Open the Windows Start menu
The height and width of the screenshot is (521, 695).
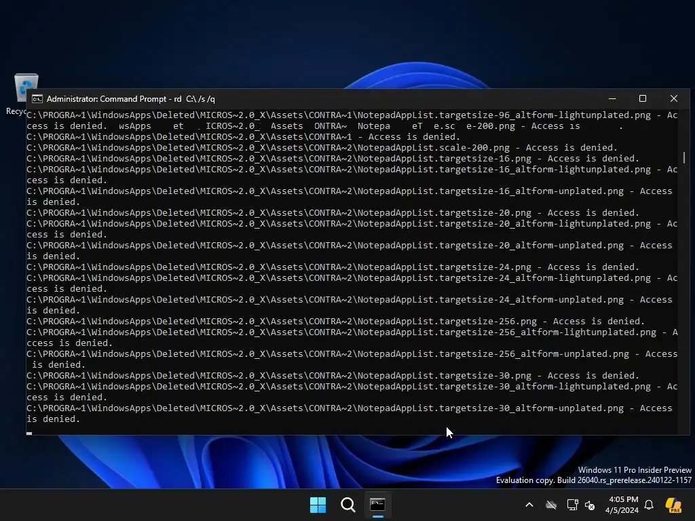tap(318, 505)
